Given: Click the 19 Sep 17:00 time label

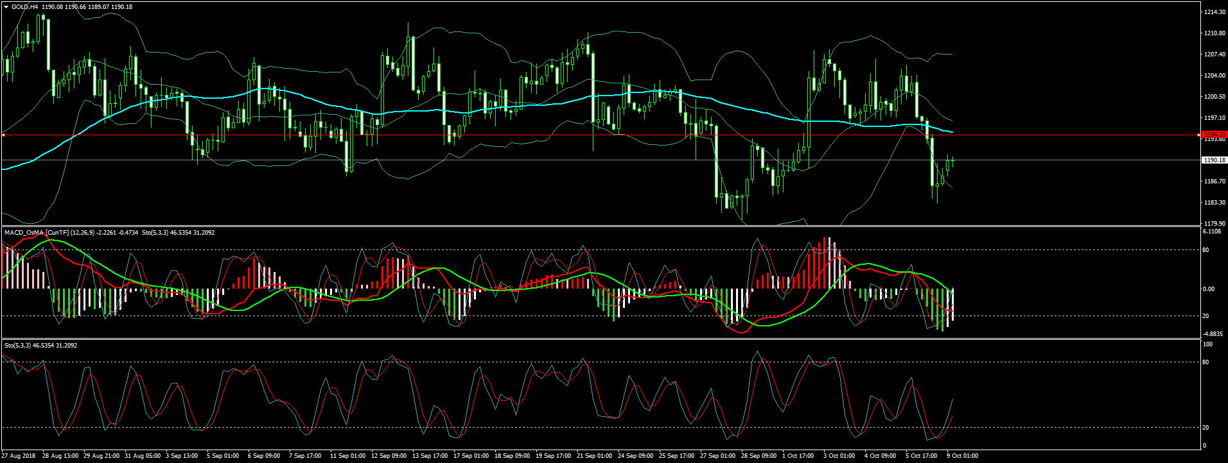Looking at the screenshot, I should point(554,456).
